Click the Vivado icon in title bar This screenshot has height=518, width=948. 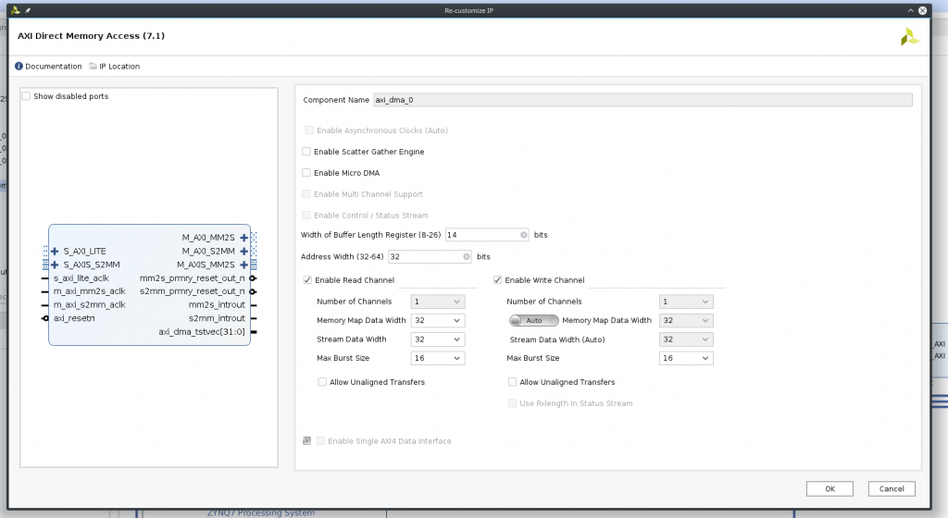(16, 10)
